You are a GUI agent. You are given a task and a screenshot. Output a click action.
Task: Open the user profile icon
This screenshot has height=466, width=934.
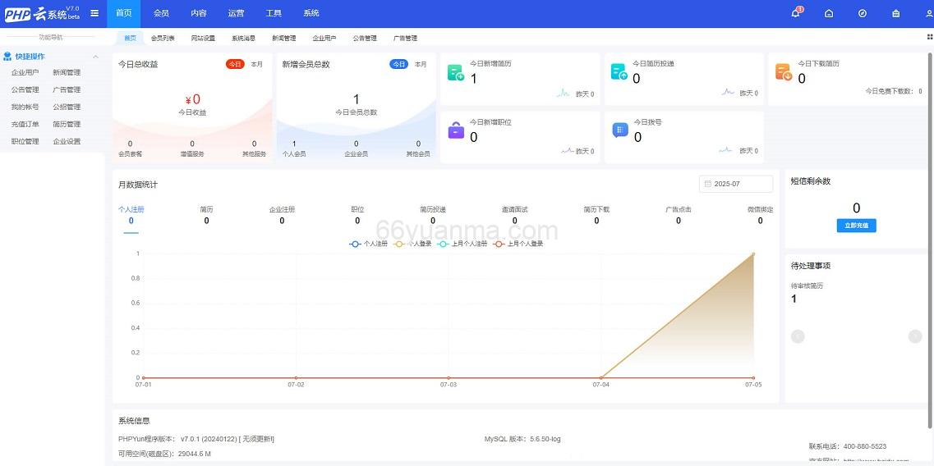[929, 13]
